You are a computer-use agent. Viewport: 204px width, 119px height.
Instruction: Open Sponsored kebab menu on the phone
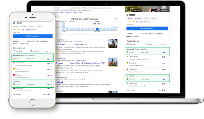[x=35, y=56]
